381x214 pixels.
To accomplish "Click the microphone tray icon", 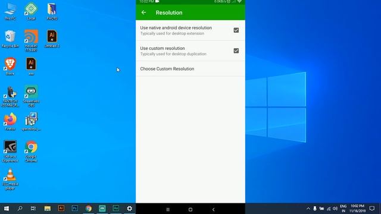I will click(315, 209).
